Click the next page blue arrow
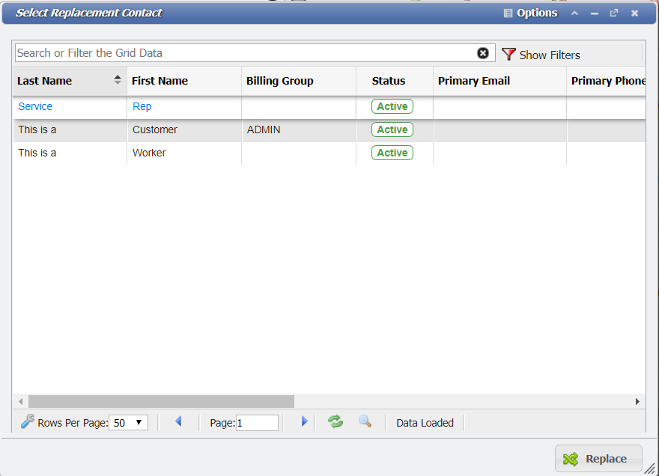 click(x=304, y=421)
